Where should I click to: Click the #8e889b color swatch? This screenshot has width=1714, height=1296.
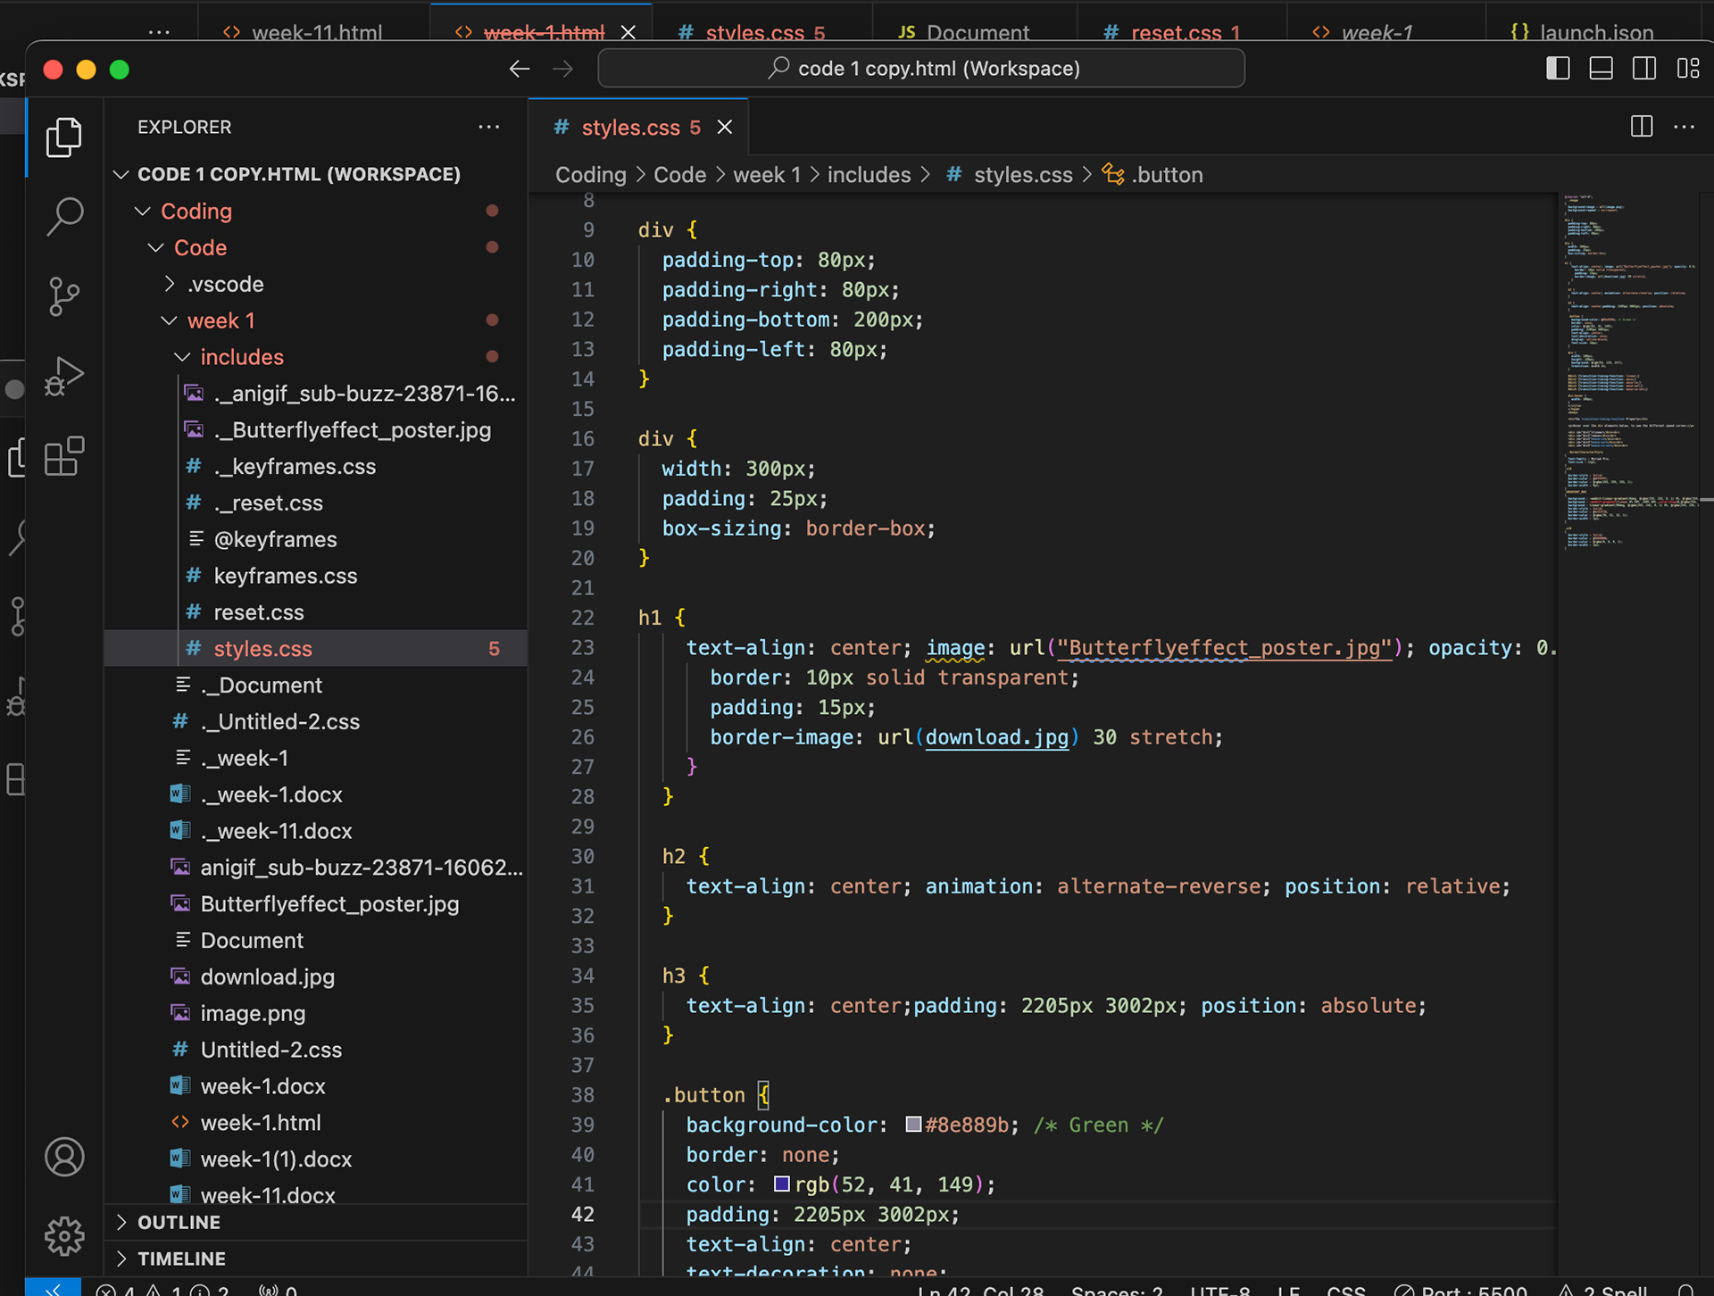pyautogui.click(x=913, y=1125)
